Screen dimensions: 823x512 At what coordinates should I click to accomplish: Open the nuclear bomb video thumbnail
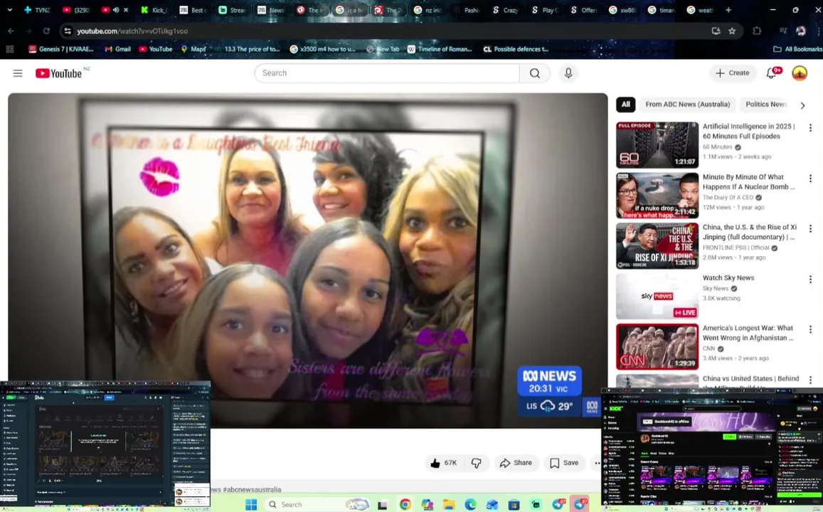coord(657,195)
